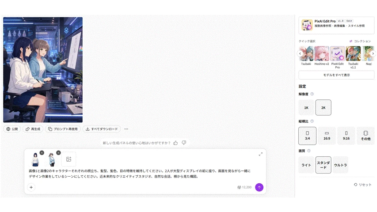Remove the first reference image thumbnail
The width and height of the screenshot is (377, 212).
[x=42, y=153]
